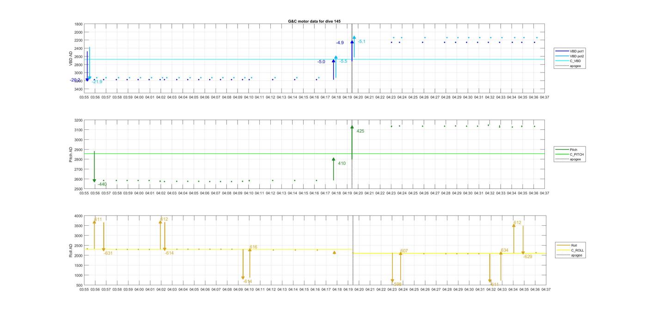647x320 pixels.
Task: Click the 'Roll AD' y-axis label
Action: point(71,250)
